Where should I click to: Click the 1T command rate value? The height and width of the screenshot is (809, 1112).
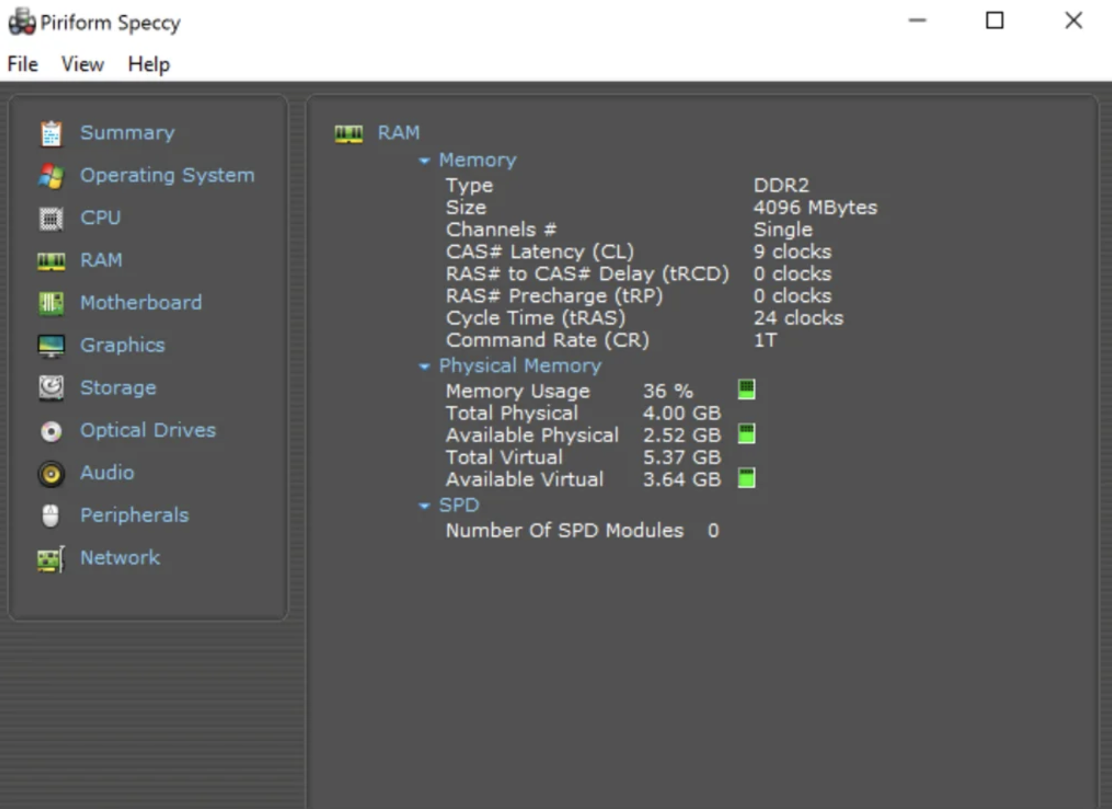[765, 340]
